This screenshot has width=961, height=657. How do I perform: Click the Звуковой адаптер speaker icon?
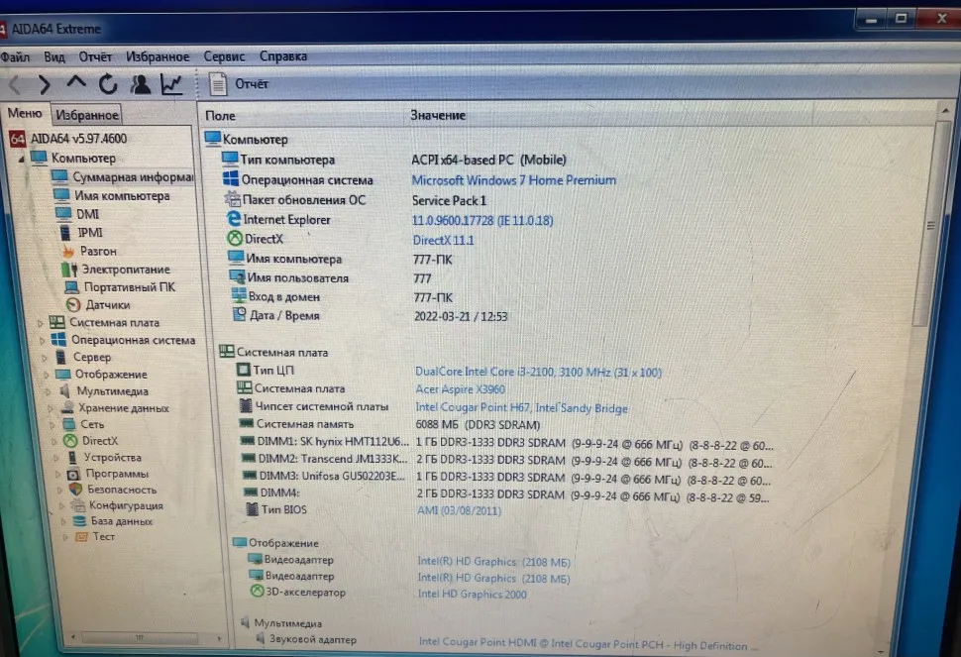tap(260, 638)
